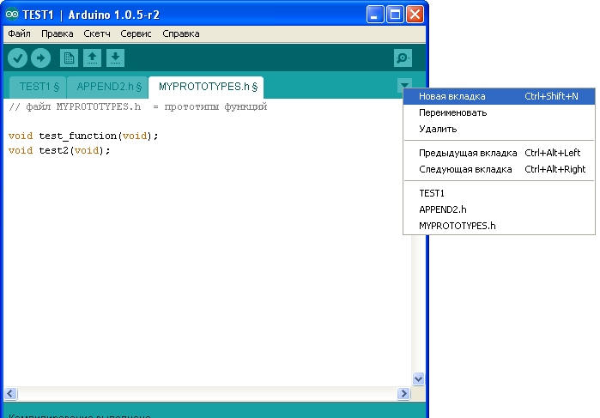Select the MYPROTOTYPES.h tab

(207, 87)
